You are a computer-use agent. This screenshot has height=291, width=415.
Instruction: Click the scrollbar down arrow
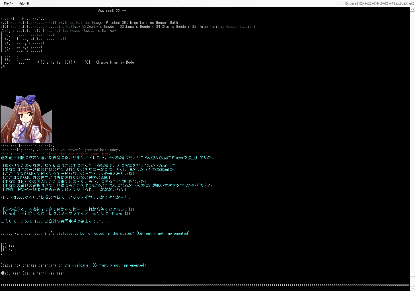coord(412,288)
